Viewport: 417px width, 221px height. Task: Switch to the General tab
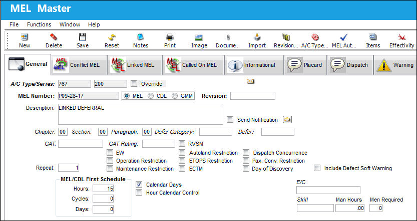[x=28, y=64]
